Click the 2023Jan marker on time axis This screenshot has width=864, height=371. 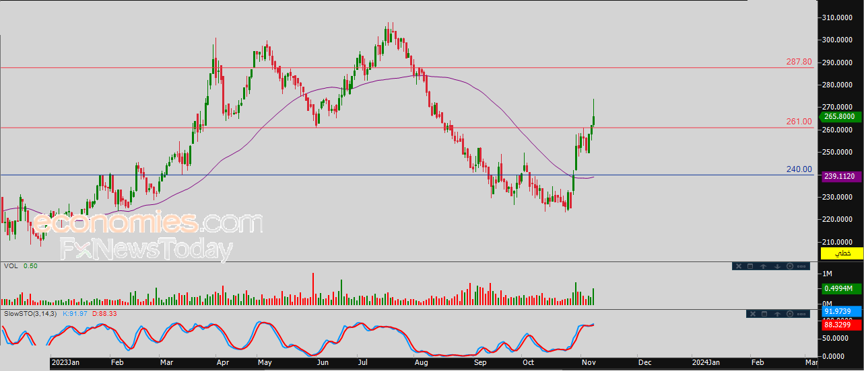point(67,363)
